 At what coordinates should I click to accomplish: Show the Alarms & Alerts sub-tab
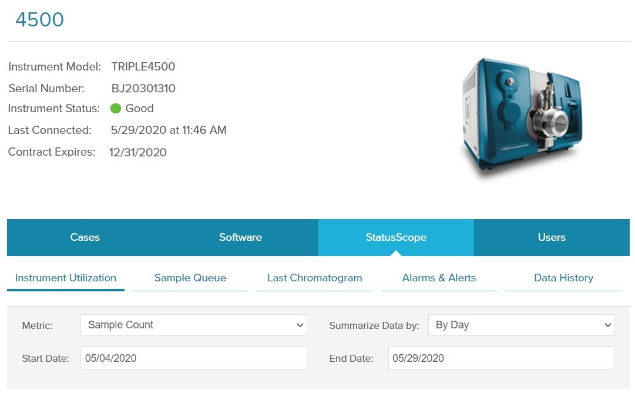pos(439,278)
